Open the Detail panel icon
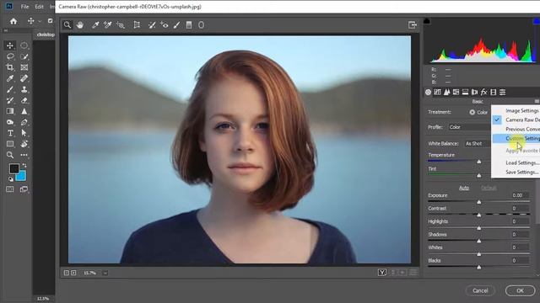Viewport: 540px width, 303px height. tap(446, 92)
